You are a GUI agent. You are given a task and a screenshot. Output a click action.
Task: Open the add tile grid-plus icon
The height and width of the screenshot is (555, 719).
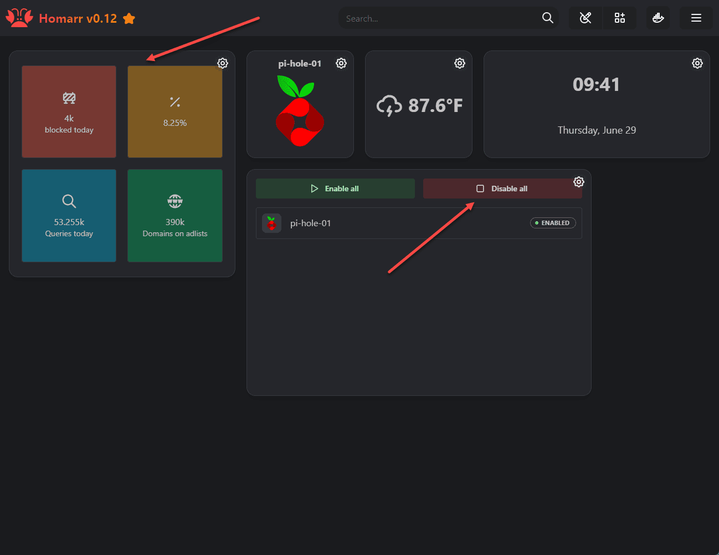pos(620,18)
